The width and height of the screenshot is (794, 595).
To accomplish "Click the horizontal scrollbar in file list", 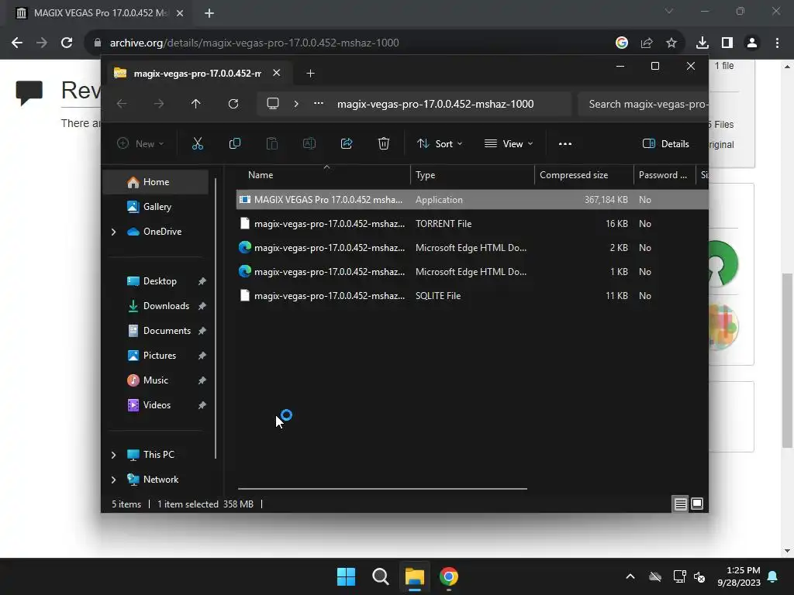I will click(382, 489).
